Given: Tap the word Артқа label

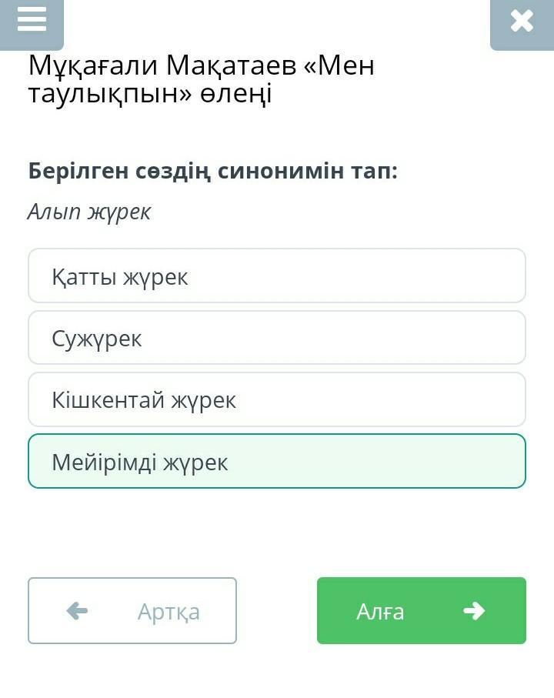Looking at the screenshot, I should coord(169,612).
